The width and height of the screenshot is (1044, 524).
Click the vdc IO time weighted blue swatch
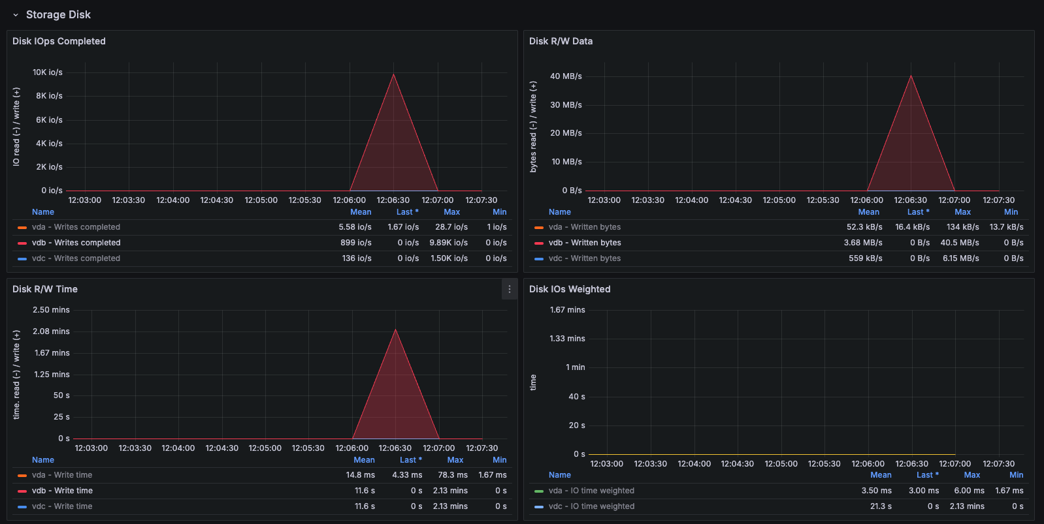pyautogui.click(x=539, y=507)
